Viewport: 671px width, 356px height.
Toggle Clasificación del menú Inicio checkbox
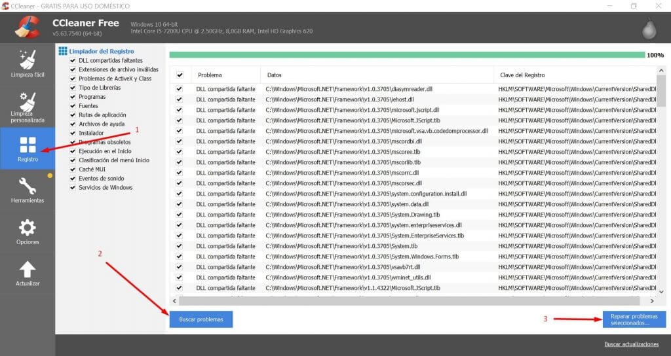point(73,160)
